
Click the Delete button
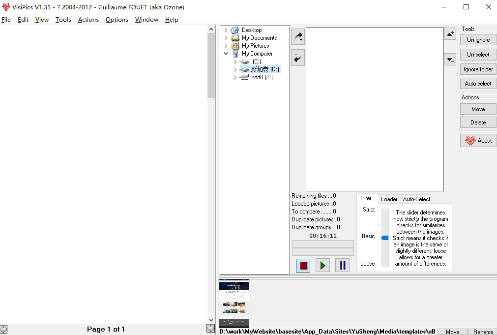pyautogui.click(x=478, y=122)
